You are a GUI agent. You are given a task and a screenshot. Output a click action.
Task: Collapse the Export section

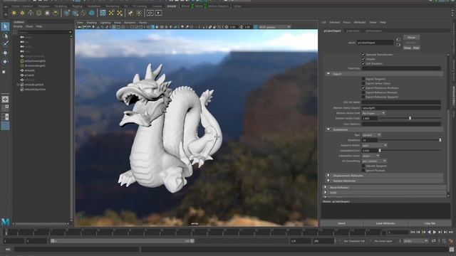point(328,74)
